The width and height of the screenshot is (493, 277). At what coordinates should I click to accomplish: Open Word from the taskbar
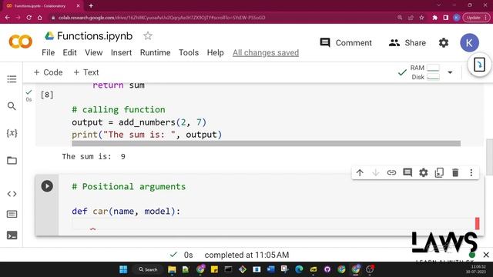tap(270, 269)
